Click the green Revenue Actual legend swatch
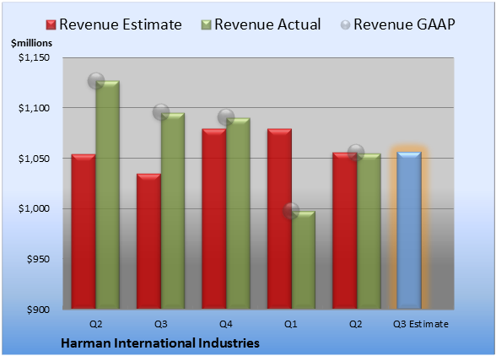Viewport: 496px width, 356px height. coord(206,25)
